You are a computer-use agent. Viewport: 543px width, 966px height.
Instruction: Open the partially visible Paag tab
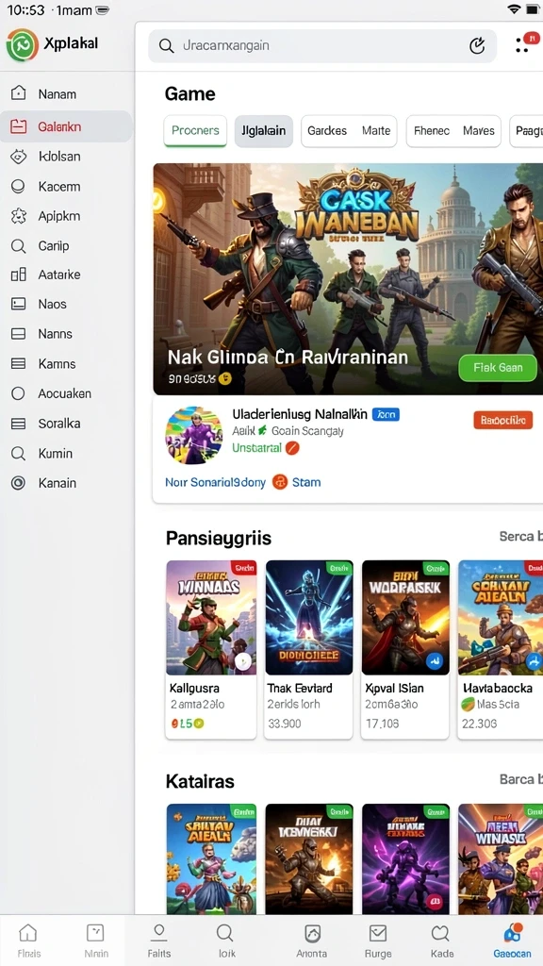pos(526,130)
